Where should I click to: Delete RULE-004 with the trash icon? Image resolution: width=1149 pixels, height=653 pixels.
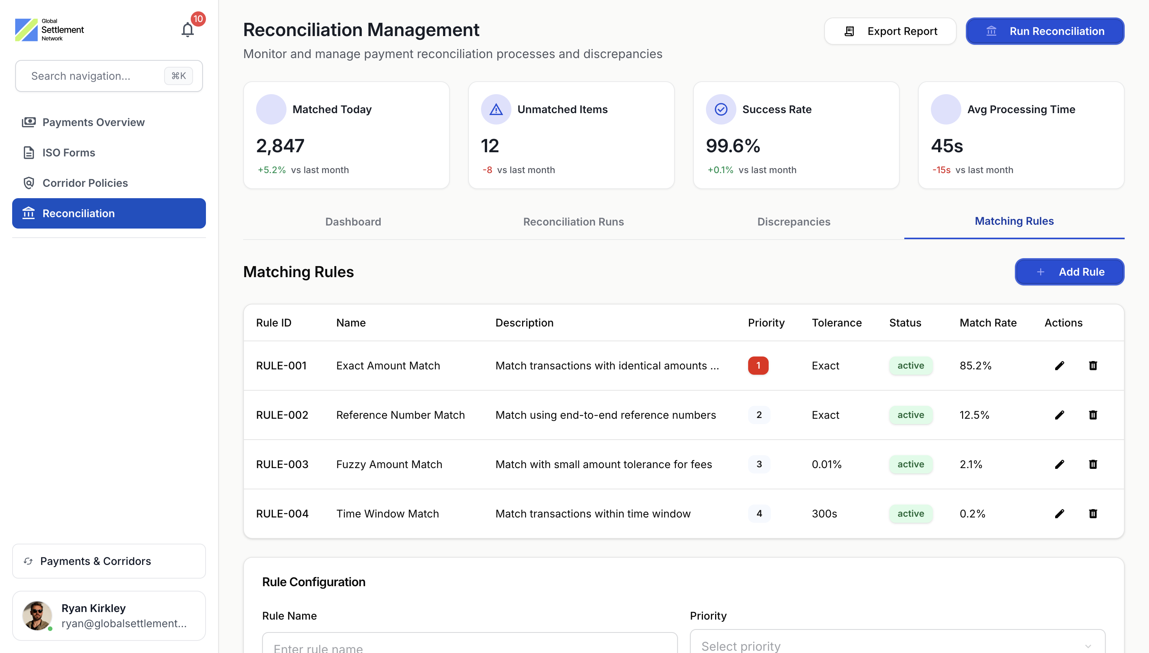tap(1094, 514)
